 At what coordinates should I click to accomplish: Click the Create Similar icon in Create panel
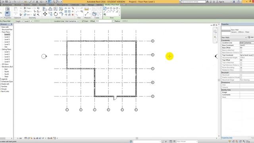(x=94, y=14)
